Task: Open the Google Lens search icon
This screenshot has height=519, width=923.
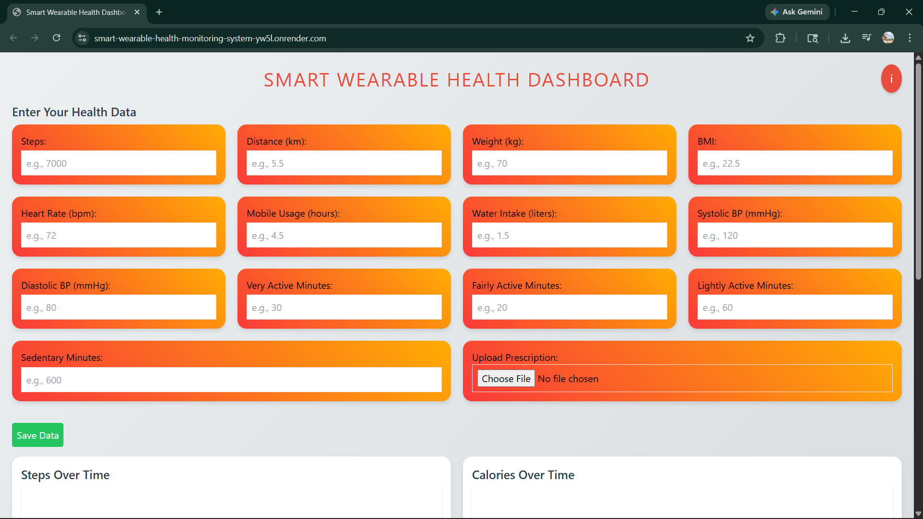Action: [x=812, y=38]
